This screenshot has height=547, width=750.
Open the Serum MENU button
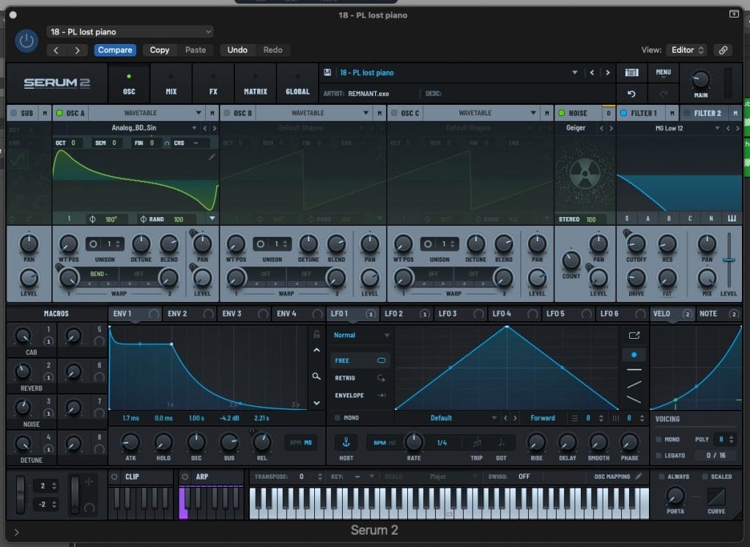663,73
